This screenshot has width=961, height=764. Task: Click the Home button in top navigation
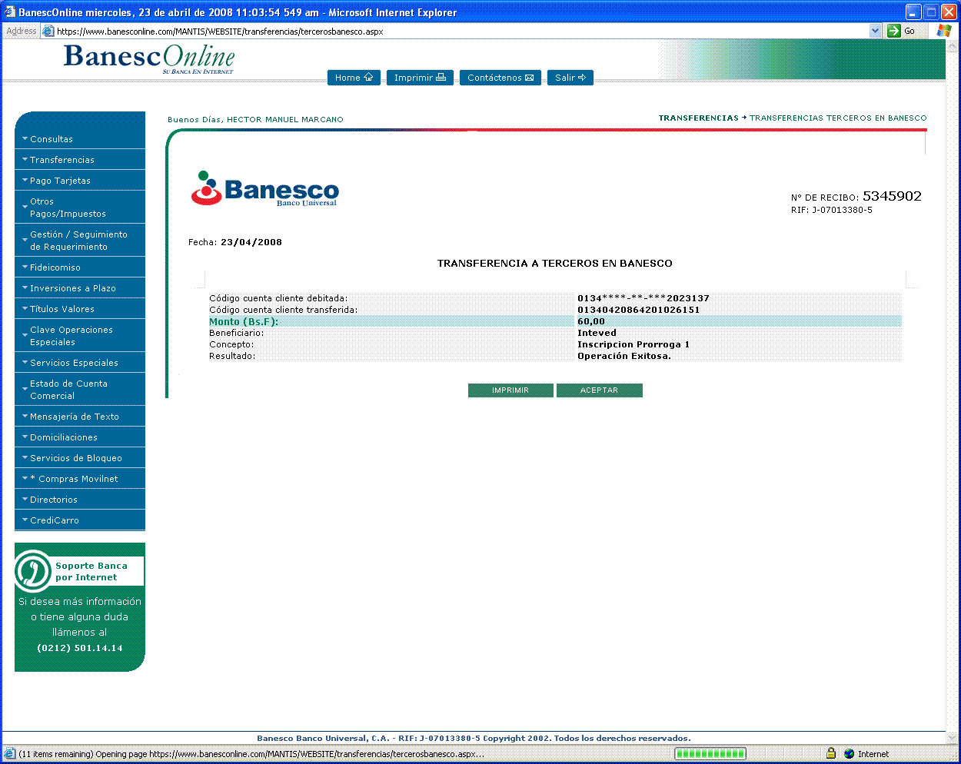(x=354, y=78)
